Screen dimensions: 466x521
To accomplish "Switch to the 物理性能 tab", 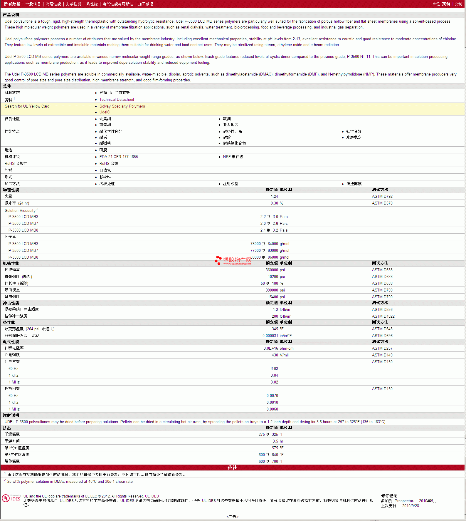I will click(x=53, y=4).
